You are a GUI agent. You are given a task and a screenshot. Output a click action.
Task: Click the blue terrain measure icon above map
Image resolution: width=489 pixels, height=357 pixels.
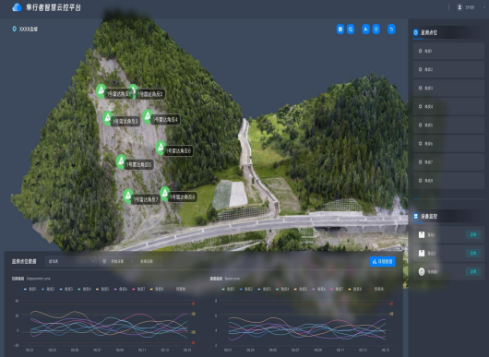click(365, 30)
